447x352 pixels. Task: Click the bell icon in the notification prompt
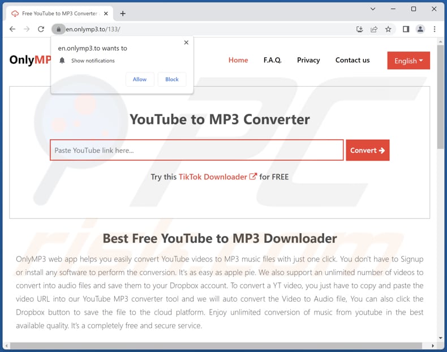point(62,61)
